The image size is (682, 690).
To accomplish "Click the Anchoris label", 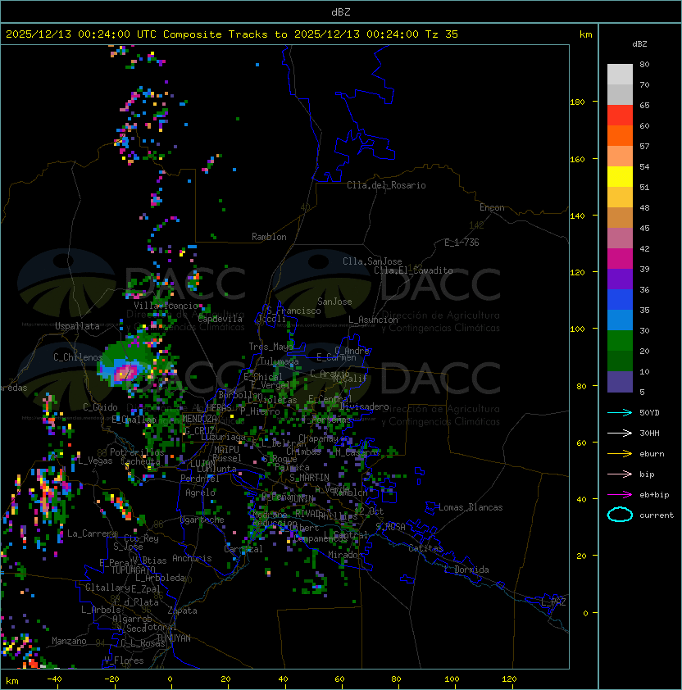I will (x=192, y=558).
